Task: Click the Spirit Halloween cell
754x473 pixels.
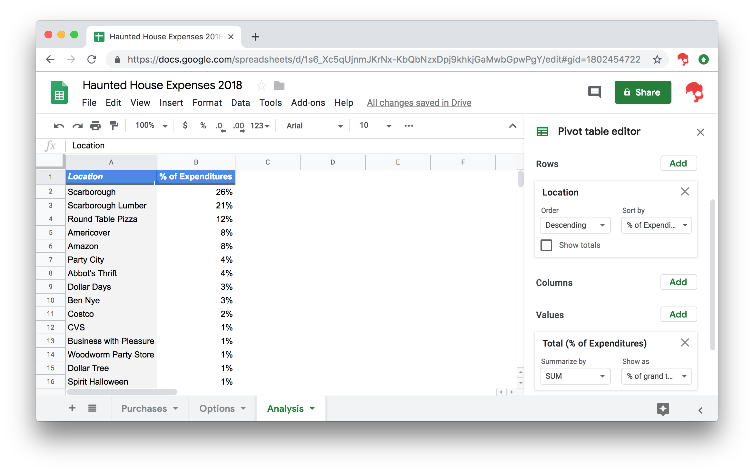Action: (111, 382)
